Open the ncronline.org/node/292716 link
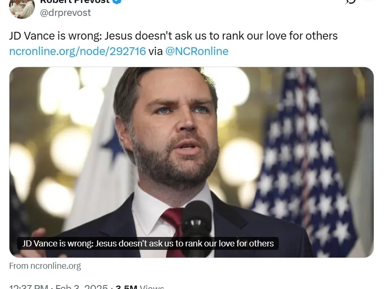384x289 pixels. 77,52
